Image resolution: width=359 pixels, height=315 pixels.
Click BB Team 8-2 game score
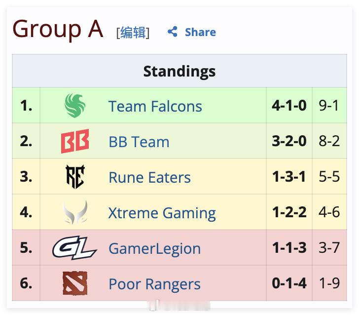[x=329, y=141]
